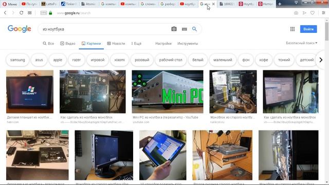Select the кофе filter chip
The width and height of the screenshot is (329, 185).
coord(264,60)
